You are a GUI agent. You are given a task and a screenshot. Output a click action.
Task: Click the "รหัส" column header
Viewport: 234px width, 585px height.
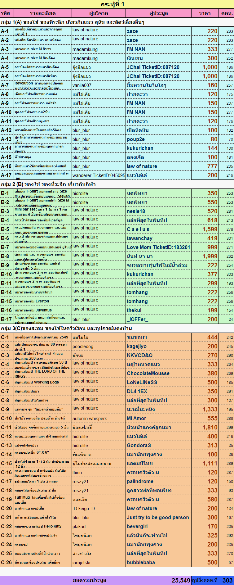coord(7,13)
